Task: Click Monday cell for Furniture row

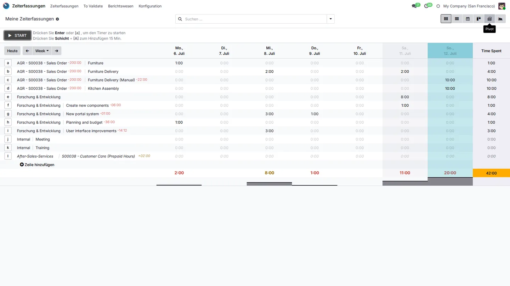Action: (179, 63)
